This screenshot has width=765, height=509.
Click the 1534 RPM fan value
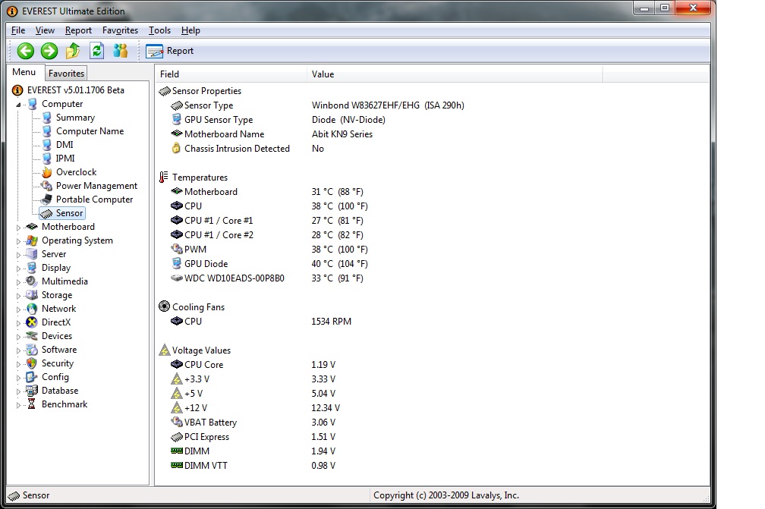point(331,322)
